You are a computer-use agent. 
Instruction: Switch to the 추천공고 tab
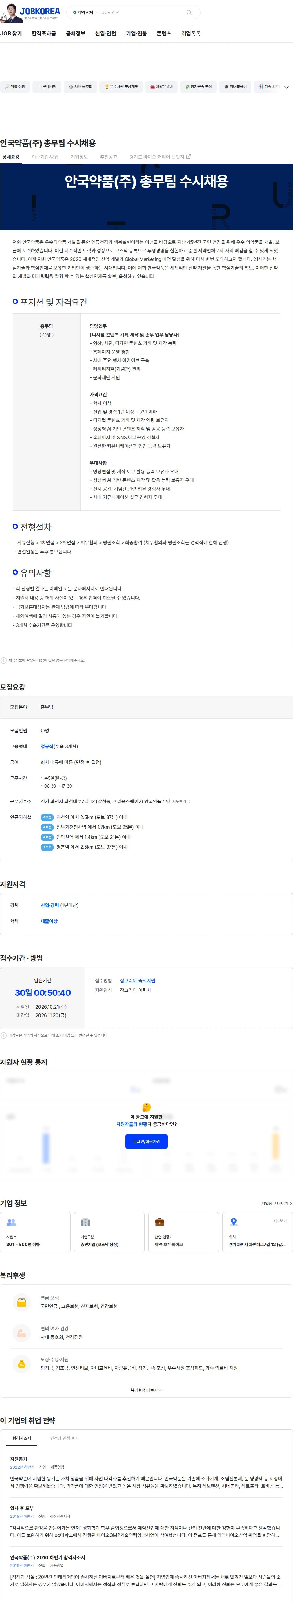click(x=108, y=157)
